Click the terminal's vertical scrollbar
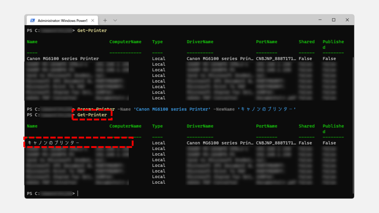The height and width of the screenshot is (213, 379). point(352,111)
